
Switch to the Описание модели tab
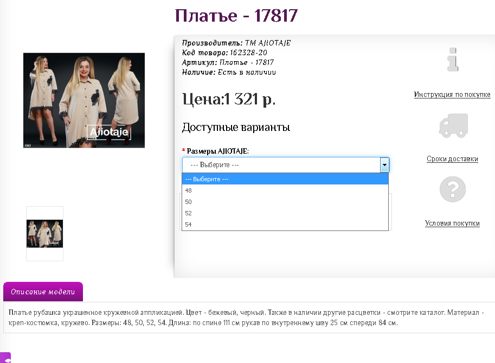tap(43, 292)
